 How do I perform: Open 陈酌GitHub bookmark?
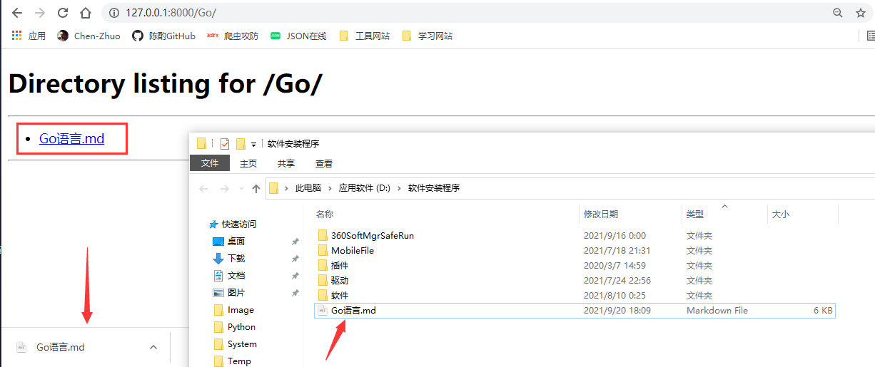(164, 36)
